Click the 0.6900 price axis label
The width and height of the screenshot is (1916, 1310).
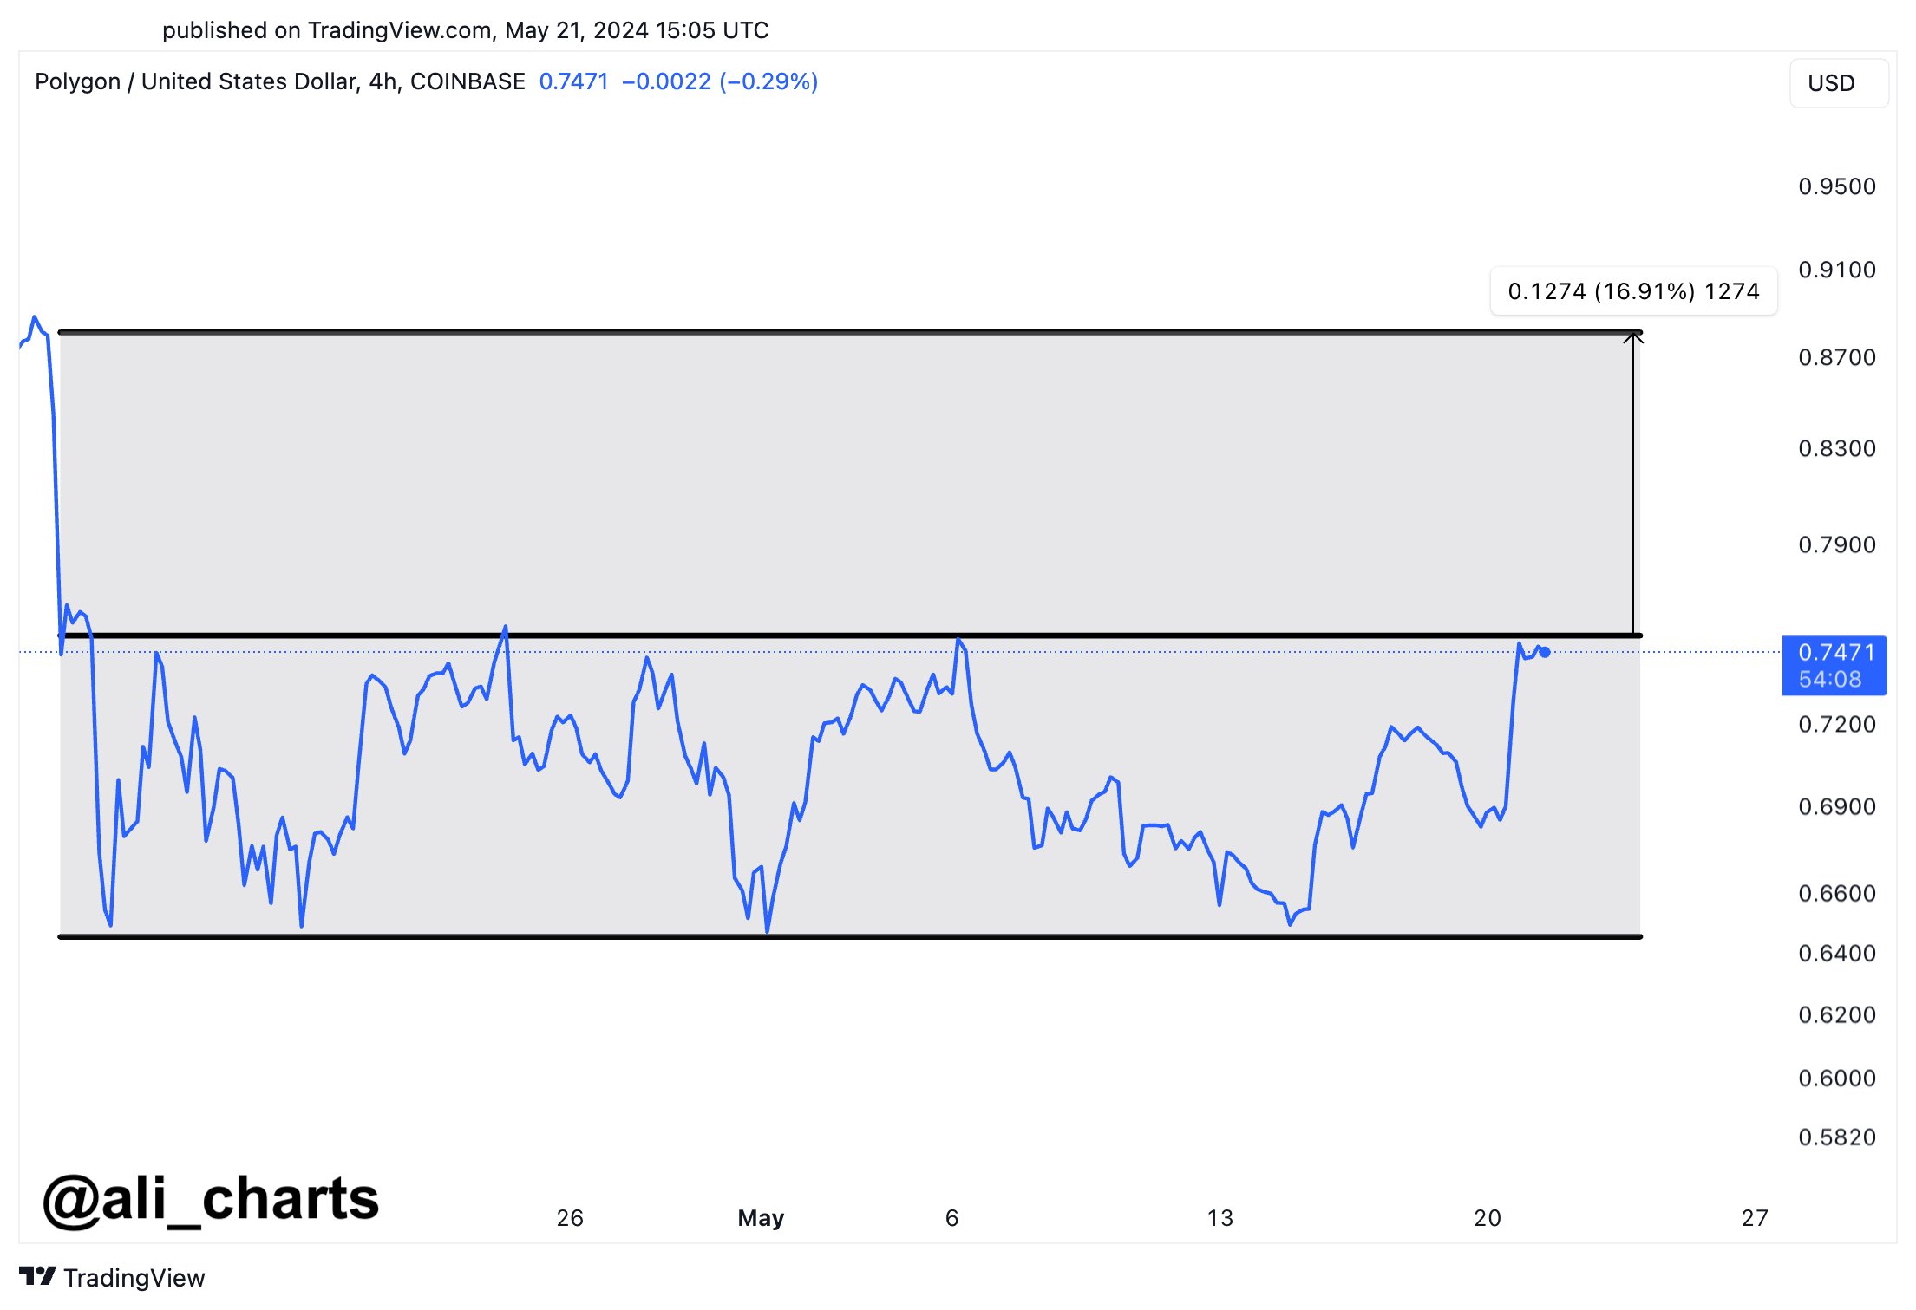tap(1836, 806)
